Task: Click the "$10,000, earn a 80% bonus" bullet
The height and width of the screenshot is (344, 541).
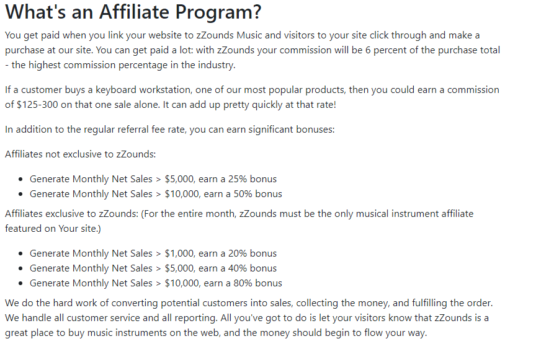Action: click(x=156, y=283)
